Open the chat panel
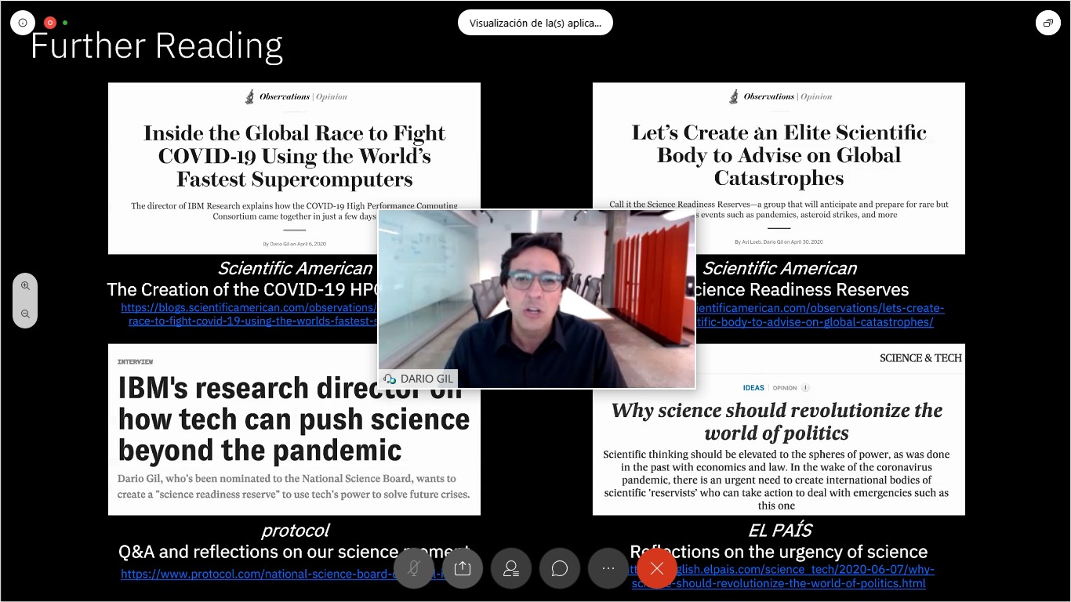 click(x=560, y=568)
